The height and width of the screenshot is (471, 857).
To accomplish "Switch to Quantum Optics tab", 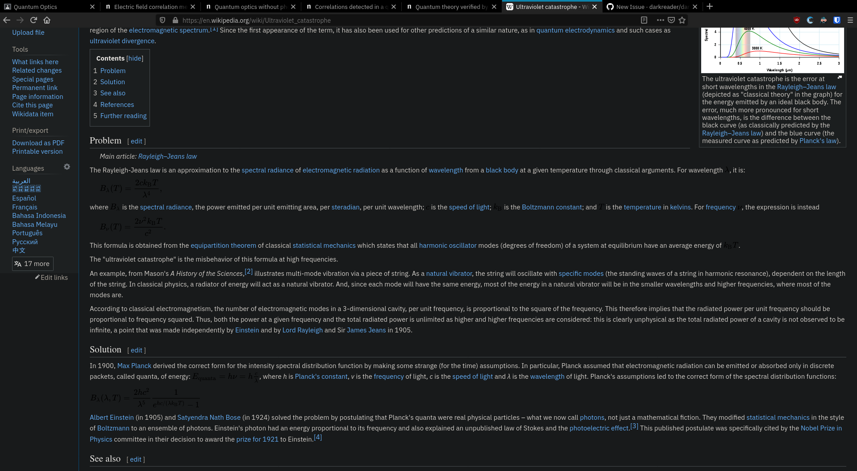I will 49,7.
